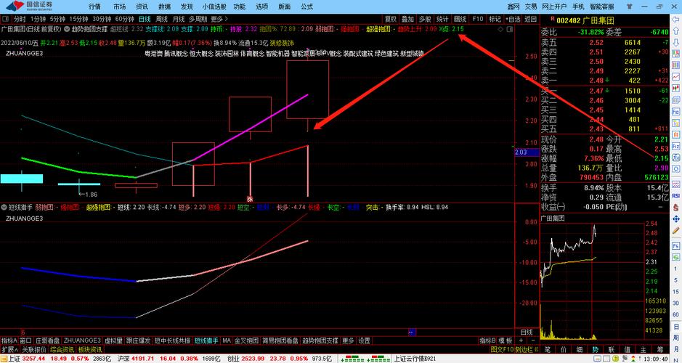This screenshot has height=363, width=682.
Task: Open the 市场 menu
Action: 120,7
